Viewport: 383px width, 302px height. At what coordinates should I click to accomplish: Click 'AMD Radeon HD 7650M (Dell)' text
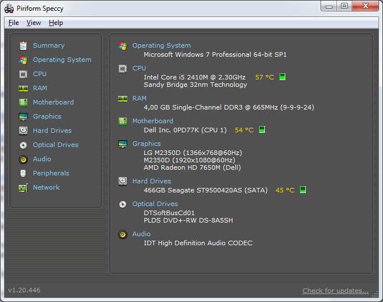point(192,167)
